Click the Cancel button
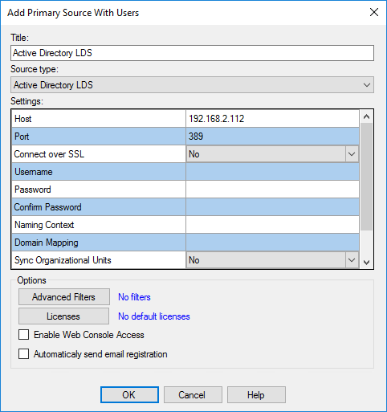 pyautogui.click(x=193, y=394)
